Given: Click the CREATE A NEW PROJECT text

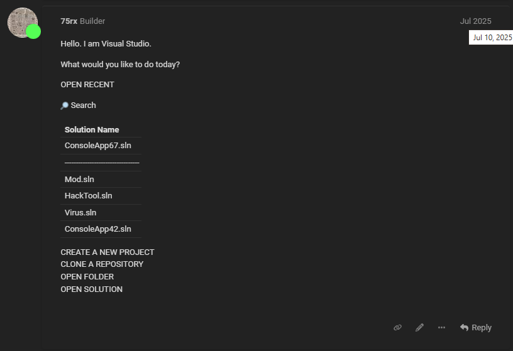Looking at the screenshot, I should click(x=108, y=252).
